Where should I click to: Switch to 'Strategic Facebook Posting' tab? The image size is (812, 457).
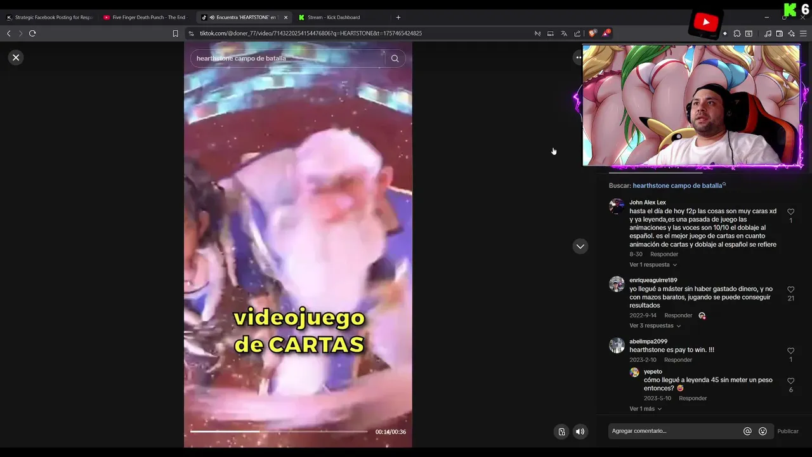coord(49,17)
